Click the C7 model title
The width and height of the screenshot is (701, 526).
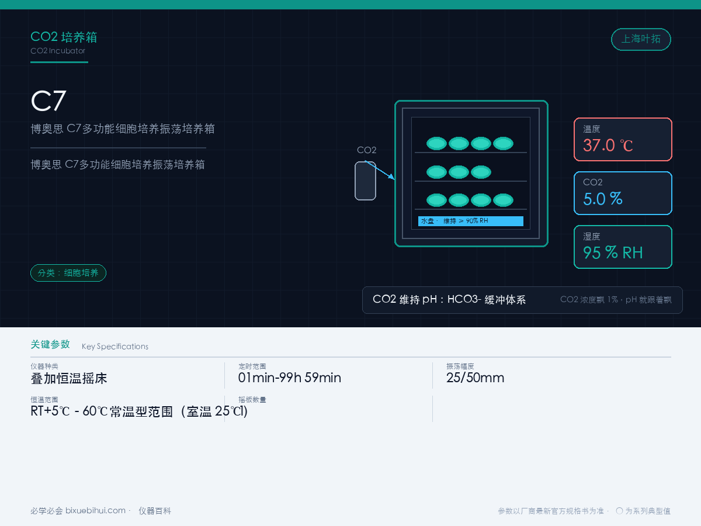(48, 101)
